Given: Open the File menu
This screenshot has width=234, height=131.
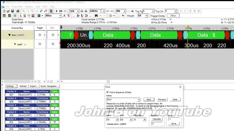Looking at the screenshot, I should point(7,7).
